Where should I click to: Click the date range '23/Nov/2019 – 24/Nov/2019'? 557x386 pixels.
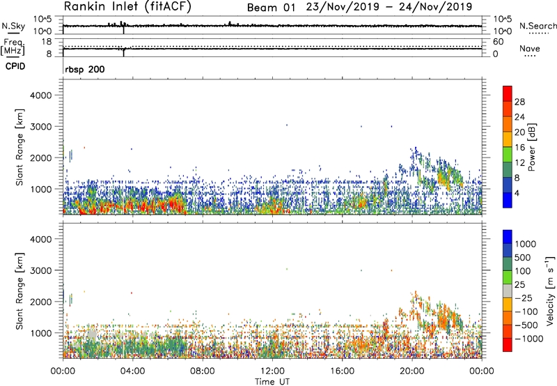coord(389,7)
